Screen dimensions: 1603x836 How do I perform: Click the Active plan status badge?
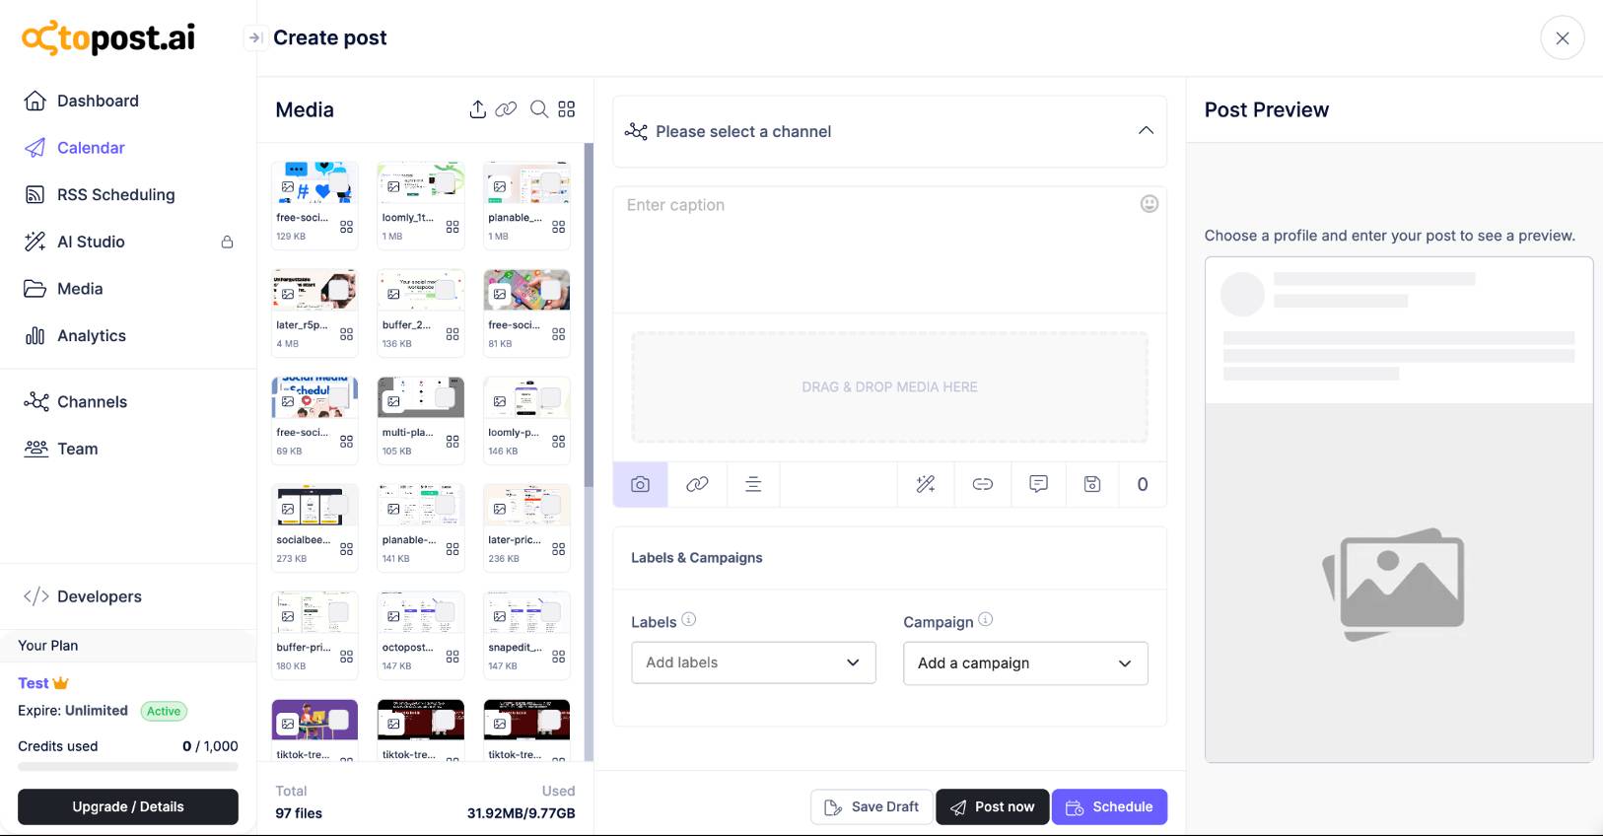click(164, 711)
